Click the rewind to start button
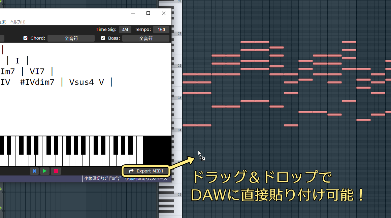This screenshot has height=218, width=391. pyautogui.click(x=34, y=171)
